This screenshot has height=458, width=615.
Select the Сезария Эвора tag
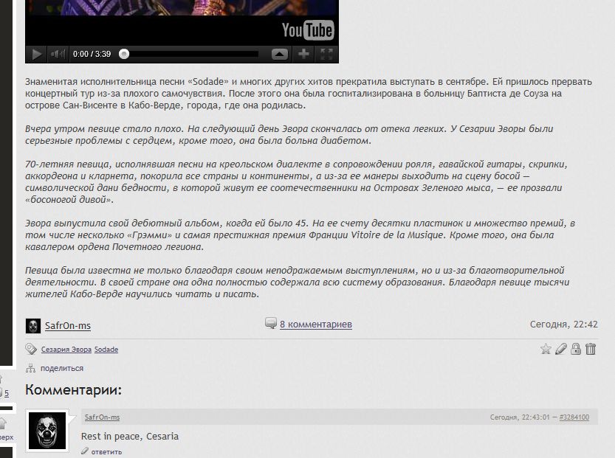pyautogui.click(x=66, y=350)
